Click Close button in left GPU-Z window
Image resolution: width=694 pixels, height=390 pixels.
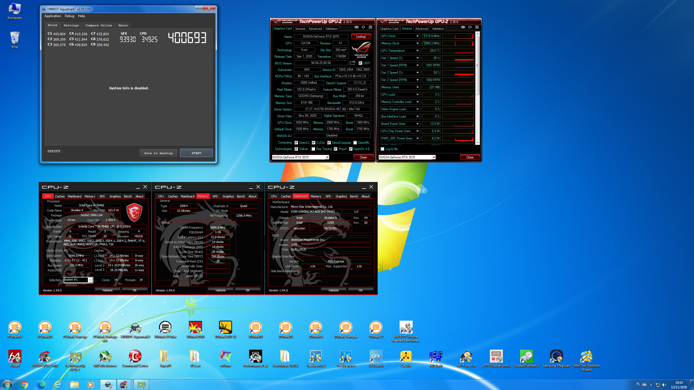tap(363, 157)
